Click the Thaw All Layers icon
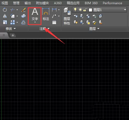Screen dimensions: 129x120 point(88,22)
